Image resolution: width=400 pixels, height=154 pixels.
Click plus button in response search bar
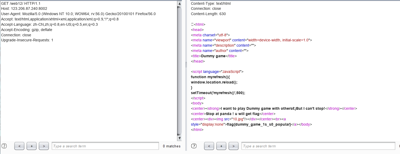tap(221, 146)
